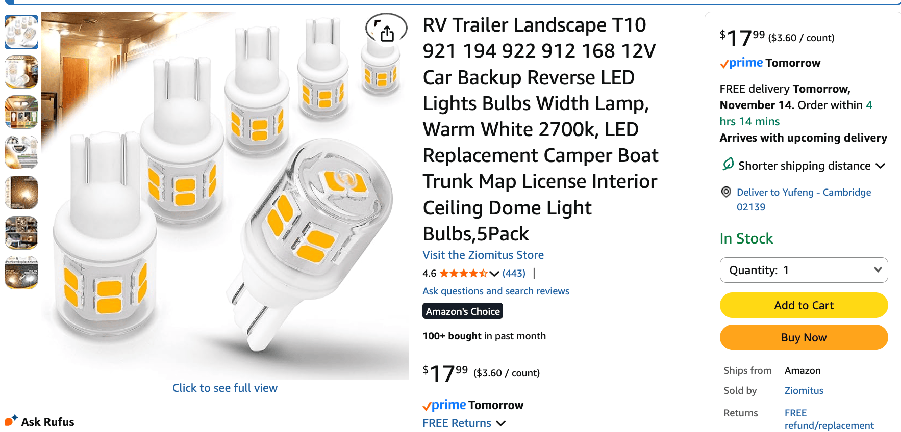Expand the FREE Returns details
901x432 pixels.
[x=500, y=423]
